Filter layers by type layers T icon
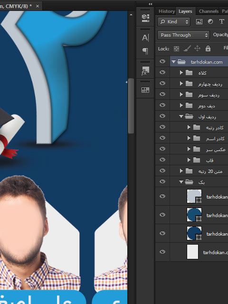This screenshot has height=304, width=228. pyautogui.click(x=222, y=21)
